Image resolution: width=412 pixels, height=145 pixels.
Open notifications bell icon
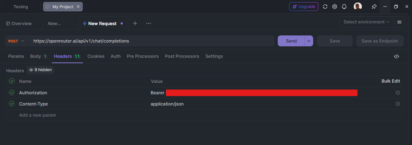coord(344,7)
